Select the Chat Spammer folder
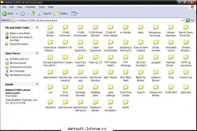 pyautogui.click(x=80, y=46)
